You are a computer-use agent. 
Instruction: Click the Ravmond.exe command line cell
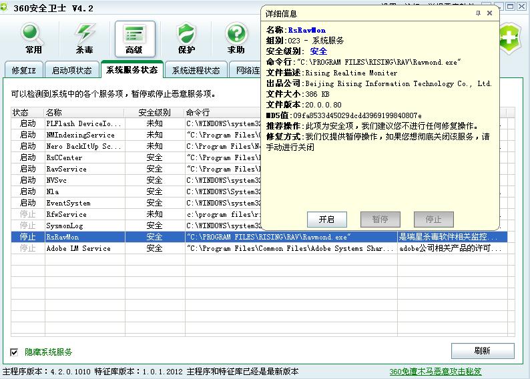pos(291,237)
